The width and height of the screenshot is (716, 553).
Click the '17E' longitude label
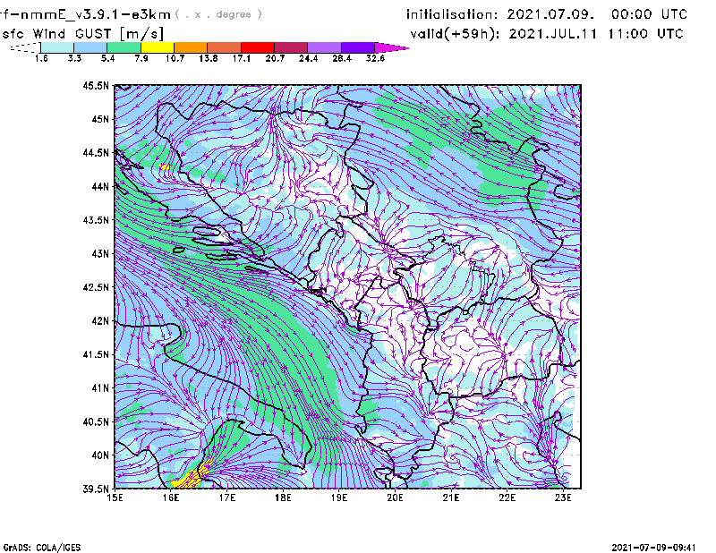tap(227, 498)
